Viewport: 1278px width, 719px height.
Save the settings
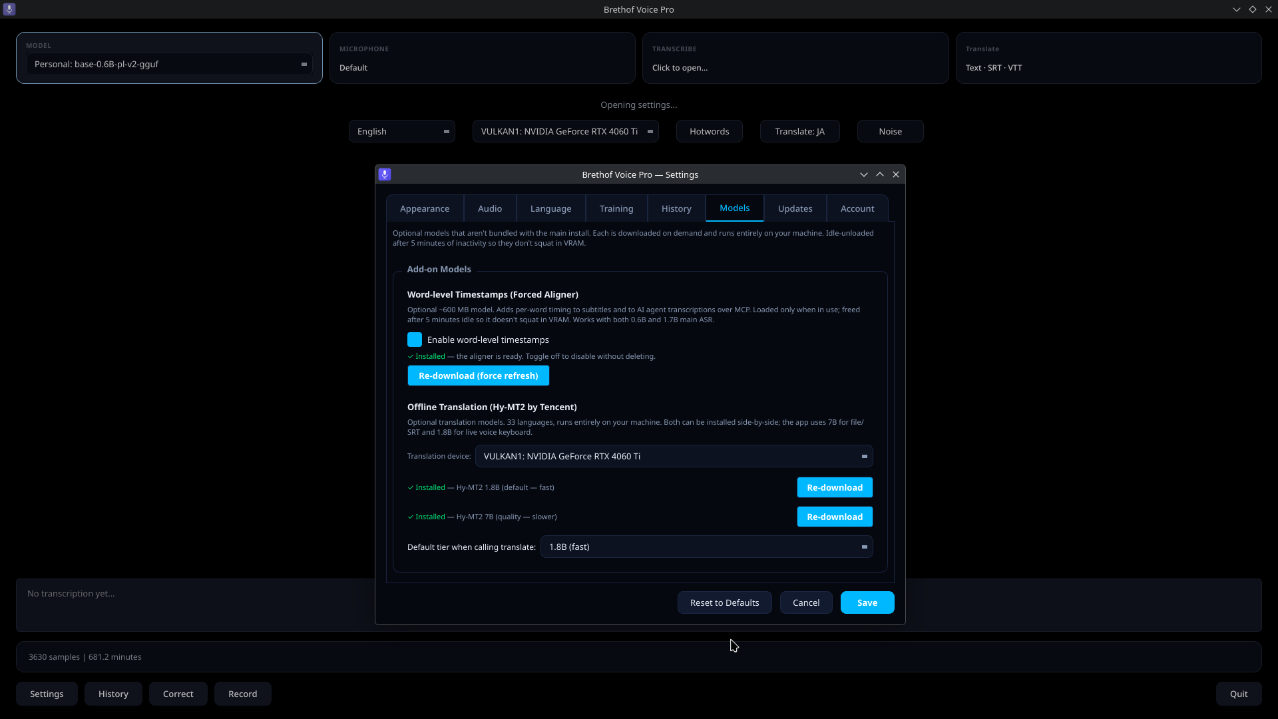pyautogui.click(x=867, y=602)
